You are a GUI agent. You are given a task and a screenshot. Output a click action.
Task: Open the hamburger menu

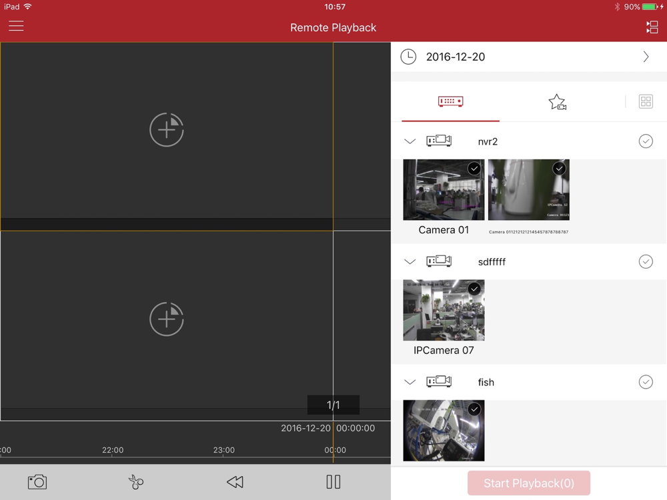[x=16, y=26]
